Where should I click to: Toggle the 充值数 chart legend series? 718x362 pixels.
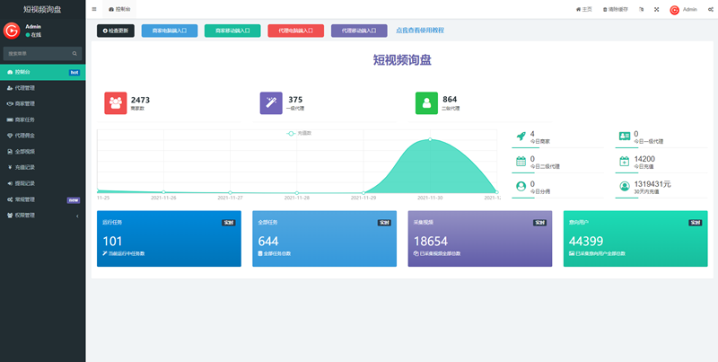pyautogui.click(x=293, y=134)
